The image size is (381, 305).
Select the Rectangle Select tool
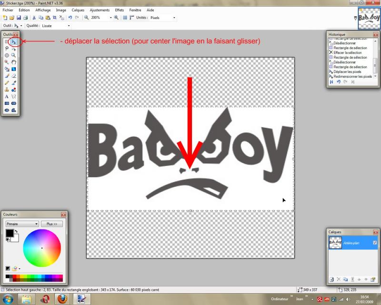click(x=7, y=42)
